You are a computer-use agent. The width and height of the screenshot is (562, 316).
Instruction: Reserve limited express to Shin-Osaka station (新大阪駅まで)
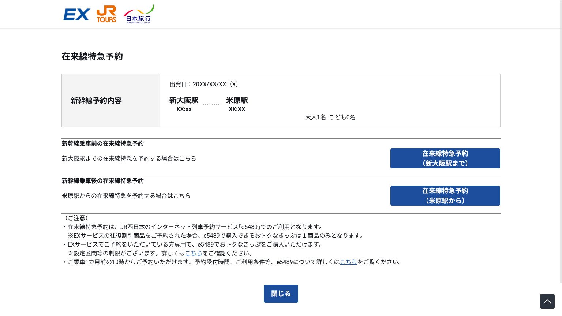(x=445, y=158)
